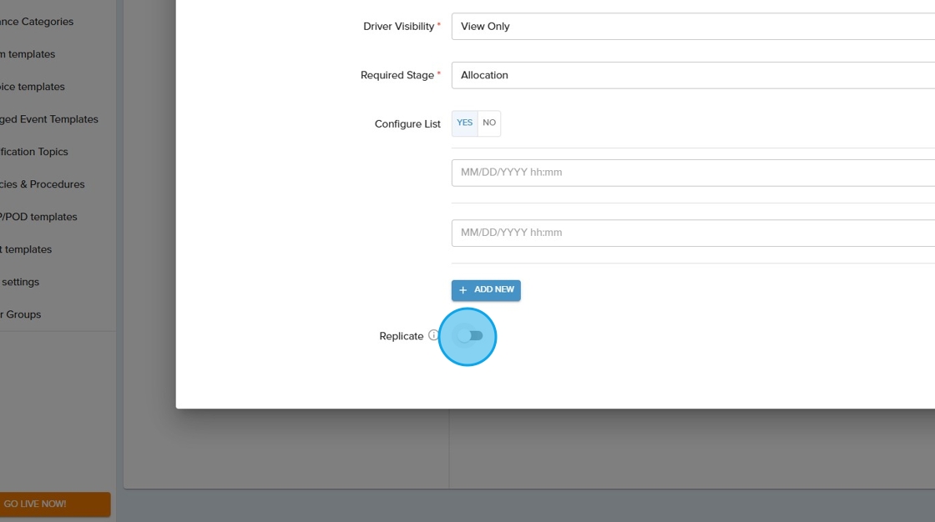Open the Groups item in the sidebar
The image size is (935, 522).
[21, 314]
